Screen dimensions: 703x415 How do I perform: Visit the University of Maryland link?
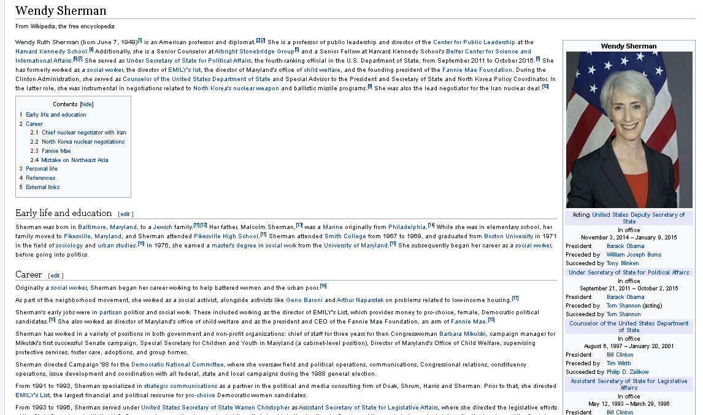(x=356, y=246)
